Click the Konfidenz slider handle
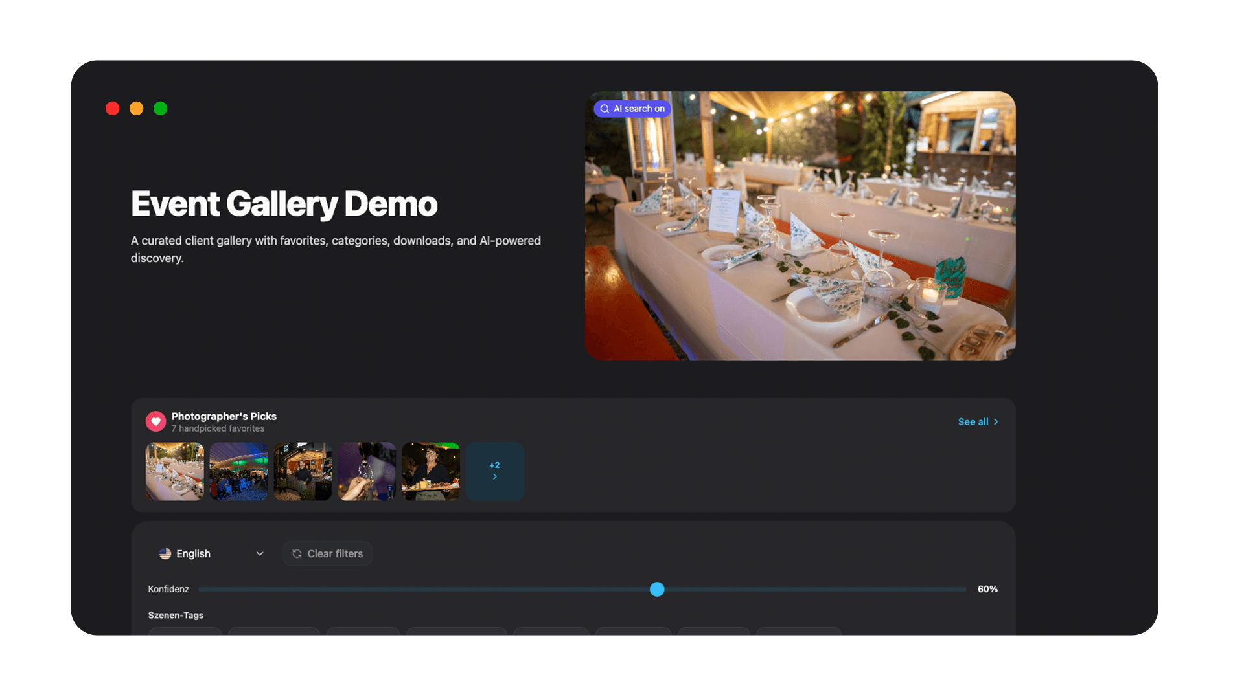The height and width of the screenshot is (699, 1244). (657, 590)
